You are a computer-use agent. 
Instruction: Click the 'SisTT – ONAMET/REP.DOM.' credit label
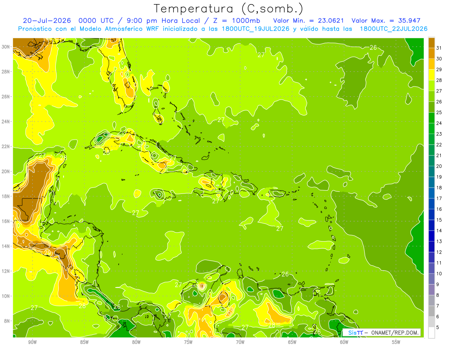point(382,332)
